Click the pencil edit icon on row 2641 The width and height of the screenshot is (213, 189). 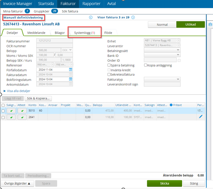click(201, 117)
